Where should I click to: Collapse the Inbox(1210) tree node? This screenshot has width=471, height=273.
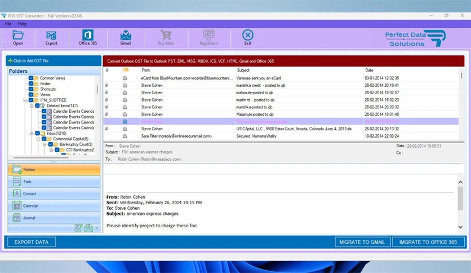(x=32, y=133)
